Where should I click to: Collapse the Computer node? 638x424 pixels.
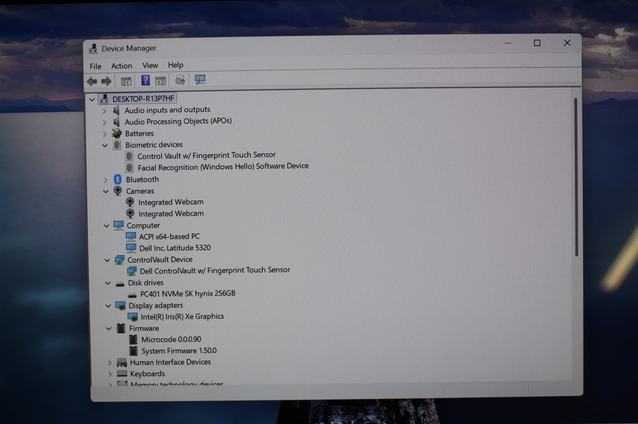(x=107, y=226)
